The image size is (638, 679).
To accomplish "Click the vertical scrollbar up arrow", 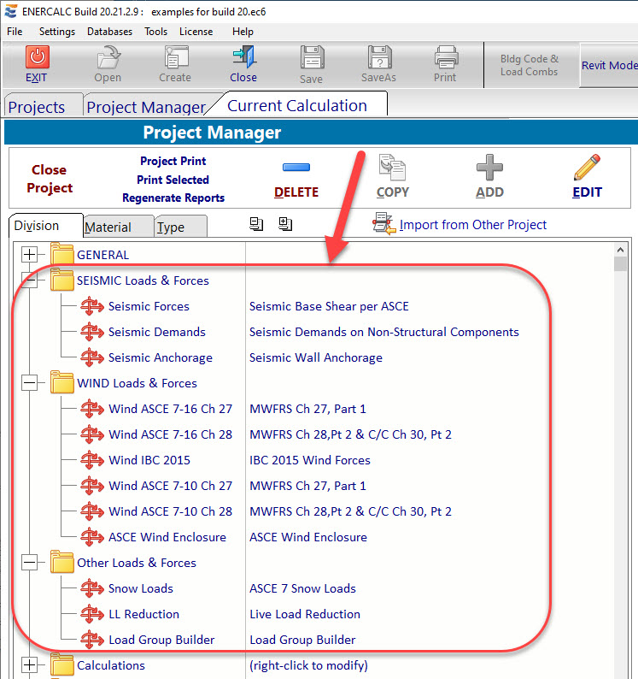I will (621, 249).
